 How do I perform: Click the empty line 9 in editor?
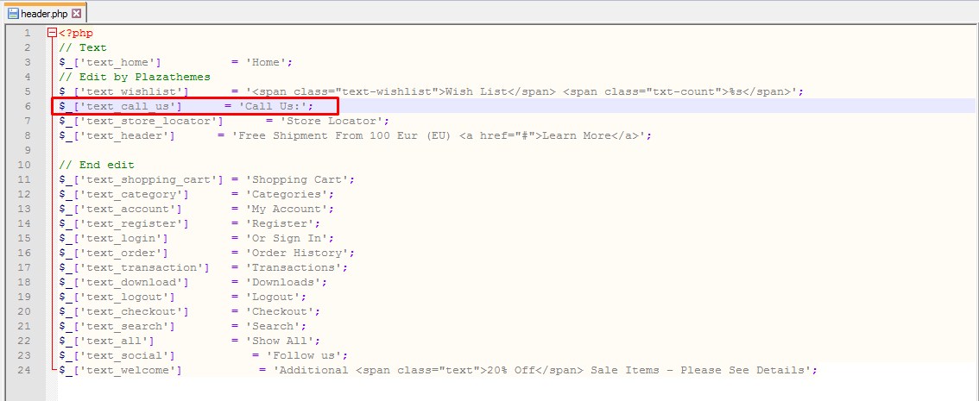point(500,150)
